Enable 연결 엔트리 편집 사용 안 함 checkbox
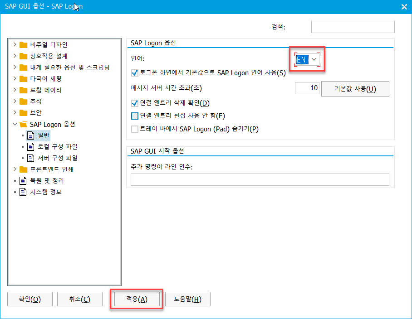The image size is (412, 319). pyautogui.click(x=134, y=116)
